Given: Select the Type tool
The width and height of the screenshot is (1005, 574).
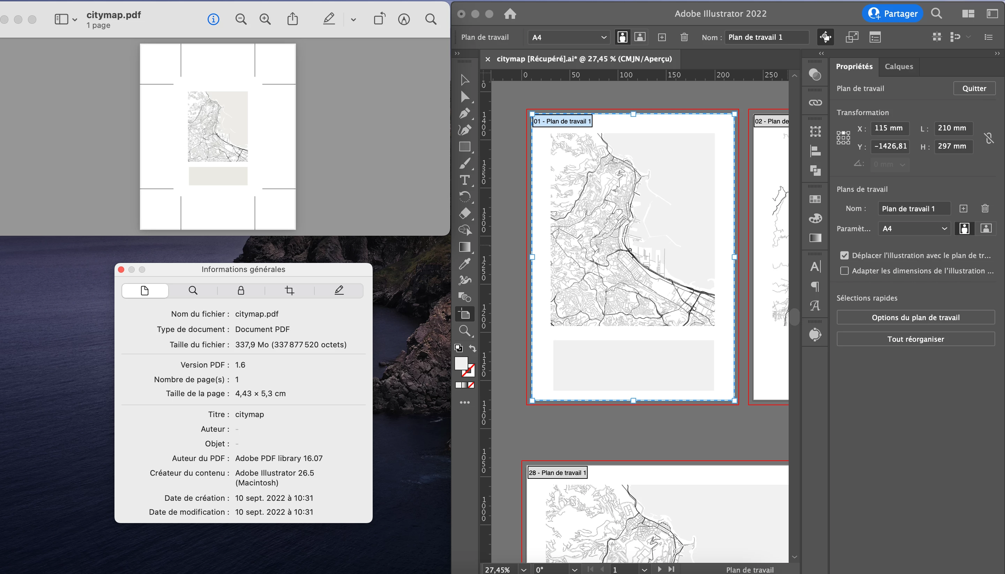Looking at the screenshot, I should 464,180.
